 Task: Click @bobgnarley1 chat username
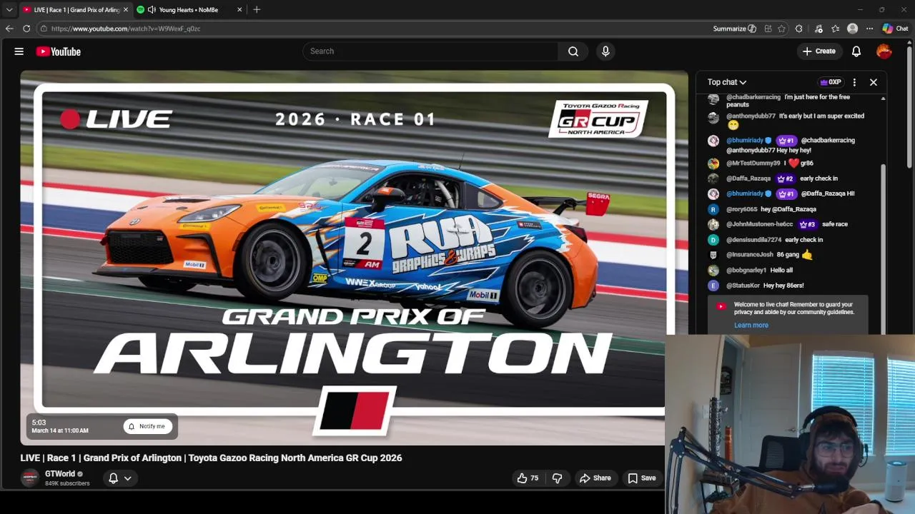pos(746,271)
